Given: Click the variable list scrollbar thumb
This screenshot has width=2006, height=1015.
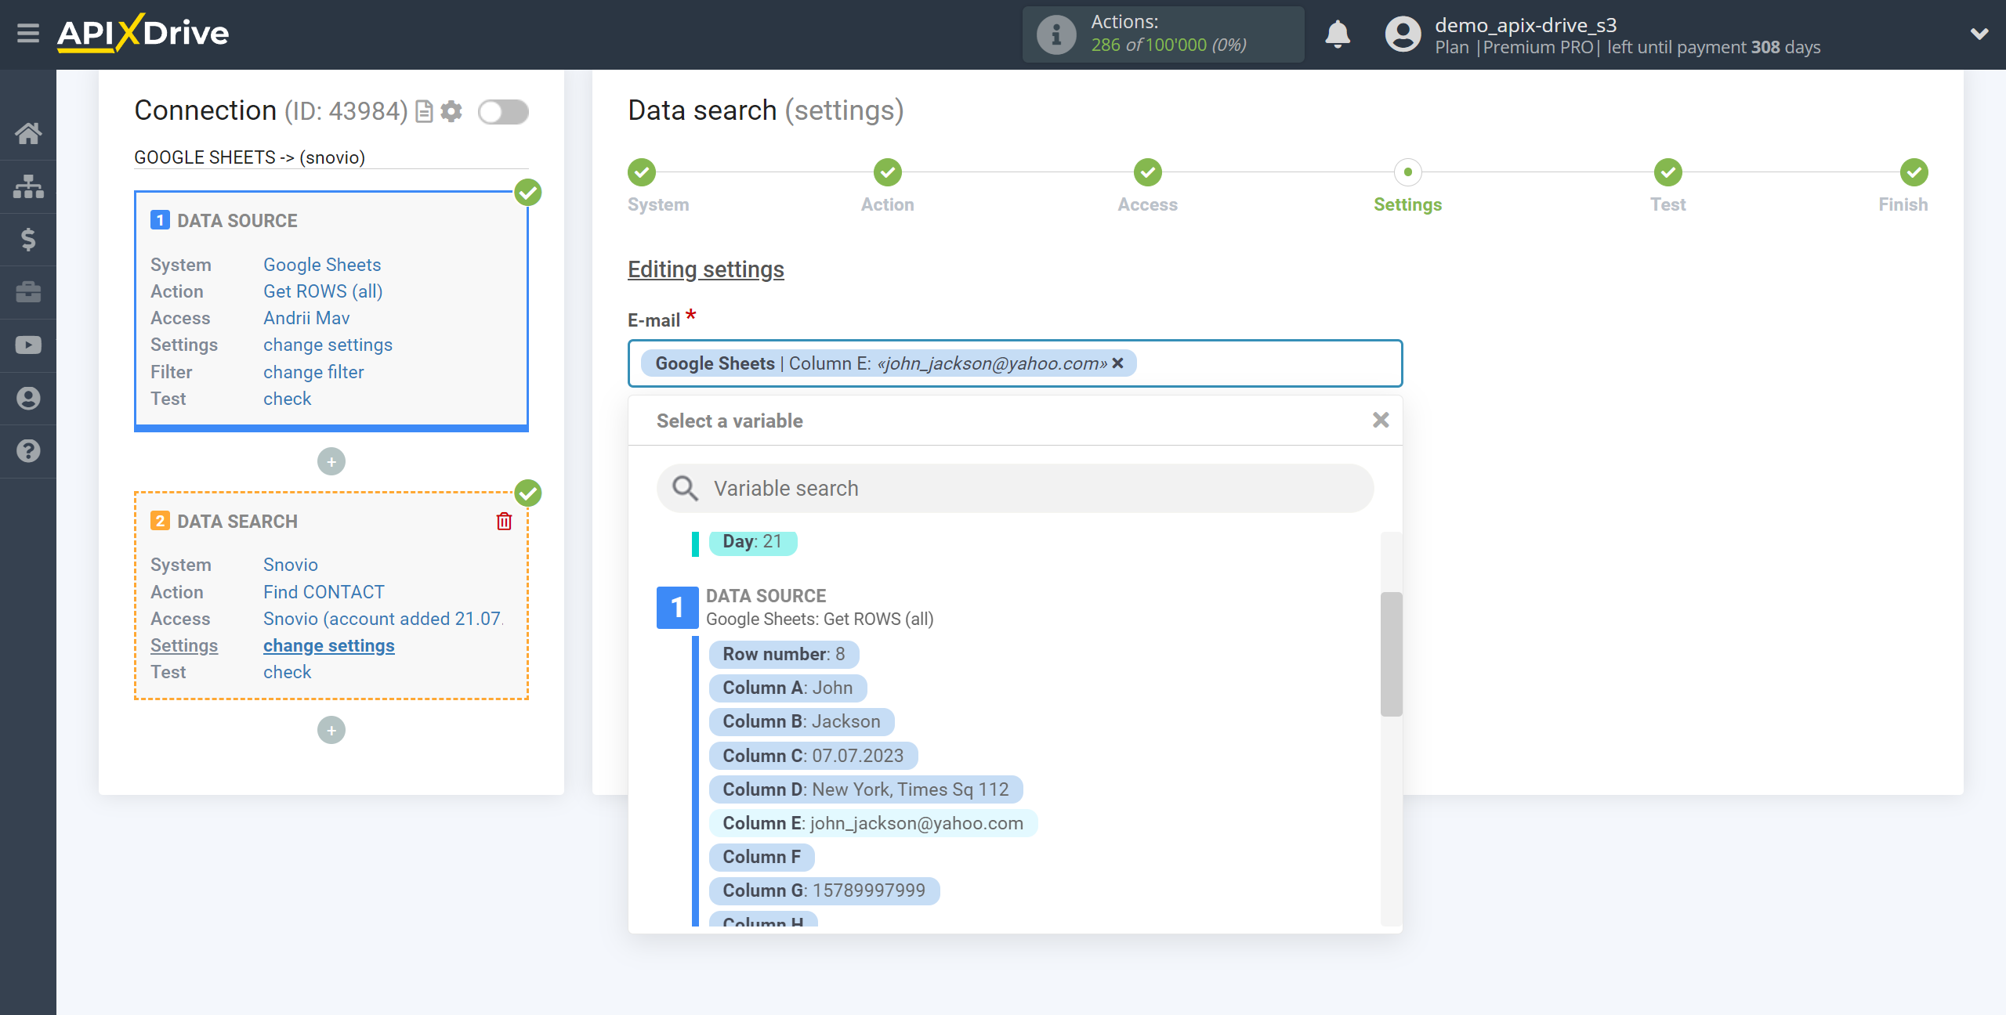Looking at the screenshot, I should coord(1391,654).
